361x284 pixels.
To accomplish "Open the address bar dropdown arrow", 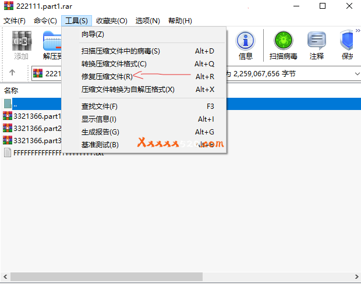I will (x=357, y=74).
